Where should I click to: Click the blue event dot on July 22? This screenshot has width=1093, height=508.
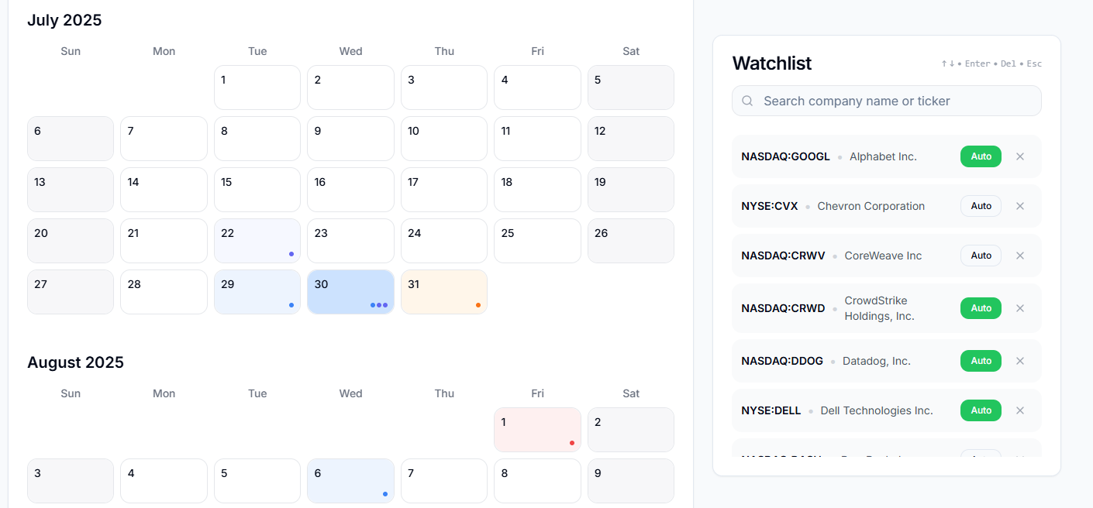(291, 254)
